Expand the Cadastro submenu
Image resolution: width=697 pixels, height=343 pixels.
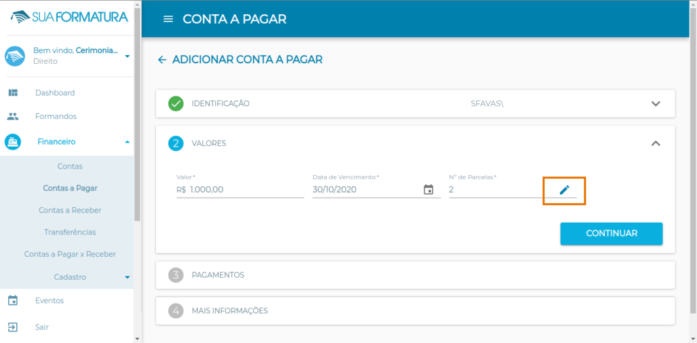click(x=127, y=277)
